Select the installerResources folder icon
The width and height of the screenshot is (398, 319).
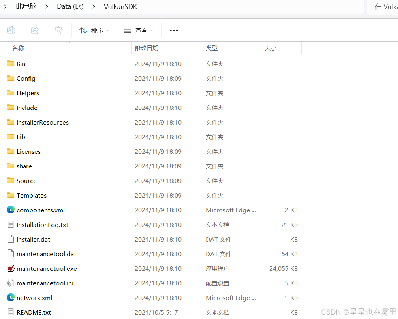point(11,122)
